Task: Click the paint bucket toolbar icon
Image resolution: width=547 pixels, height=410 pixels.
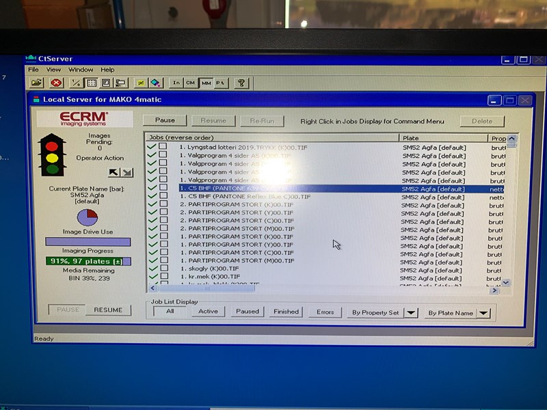Action: point(156,83)
